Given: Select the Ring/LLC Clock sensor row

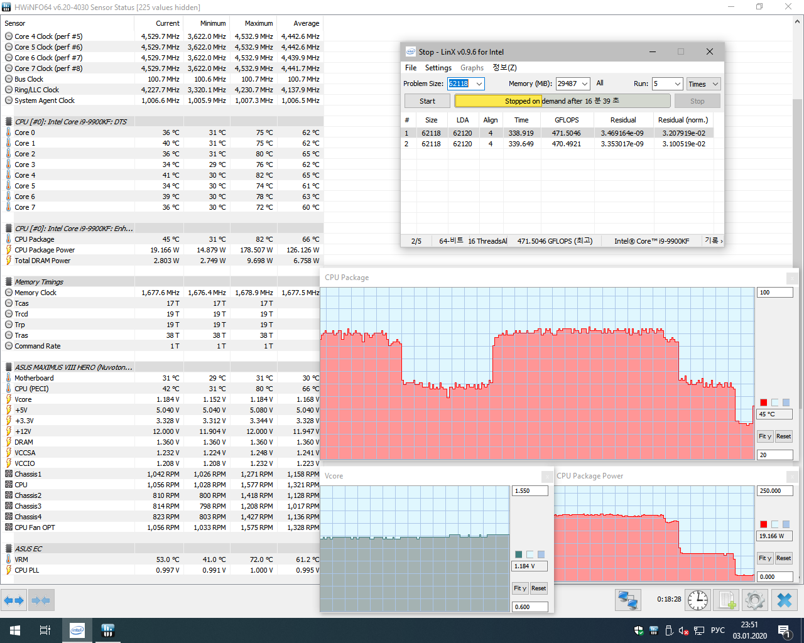Looking at the screenshot, I should tap(162, 90).
